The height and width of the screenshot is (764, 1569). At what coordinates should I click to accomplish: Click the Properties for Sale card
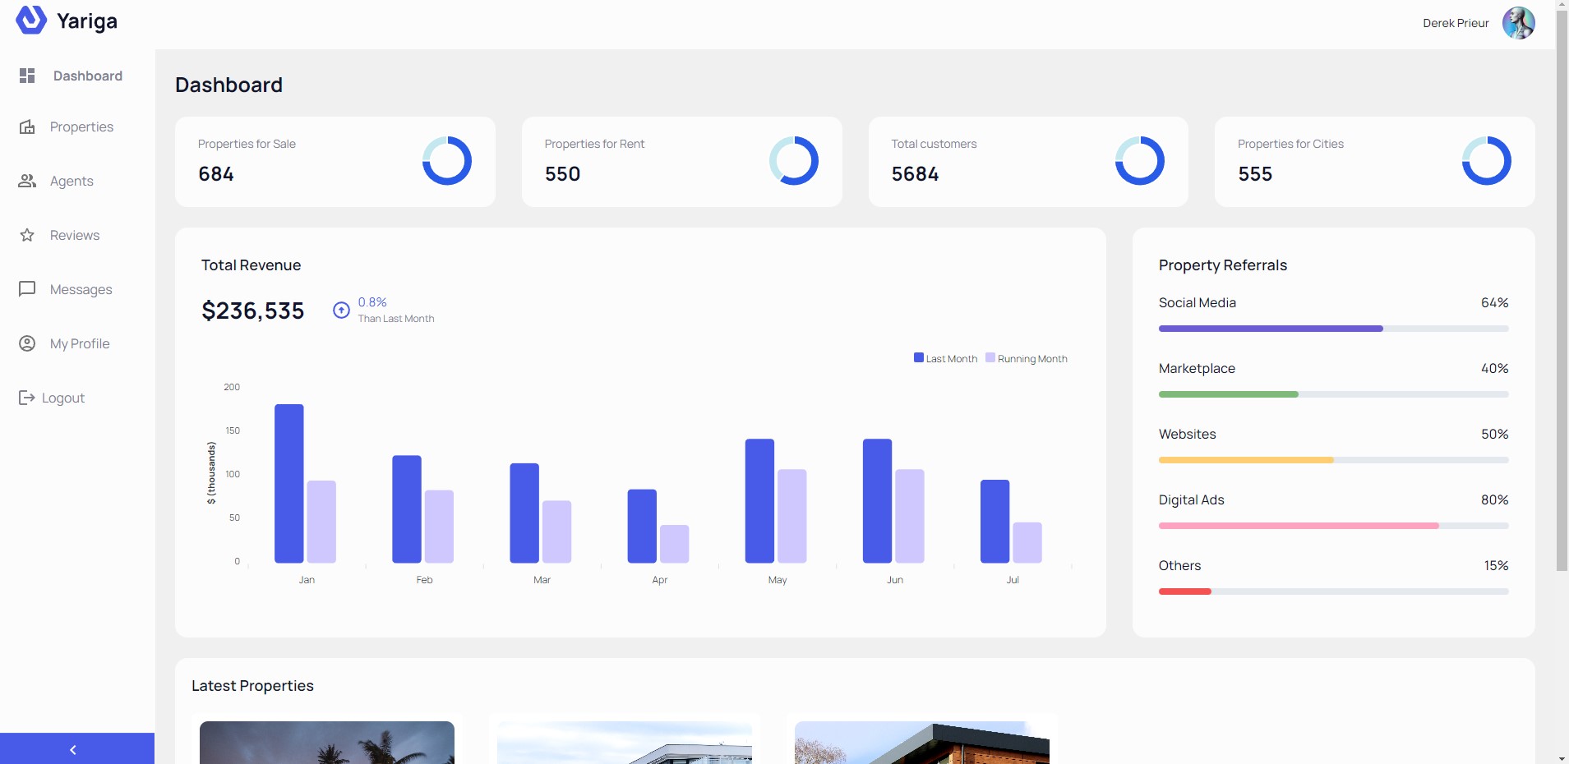coord(335,161)
